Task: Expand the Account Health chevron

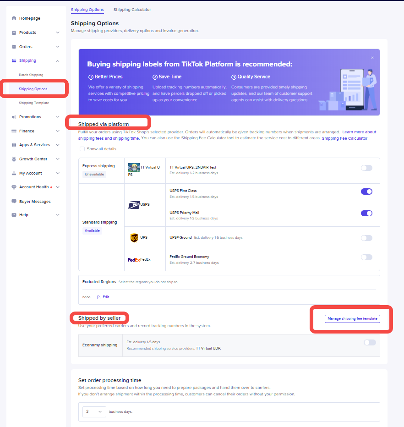Action: [58, 187]
